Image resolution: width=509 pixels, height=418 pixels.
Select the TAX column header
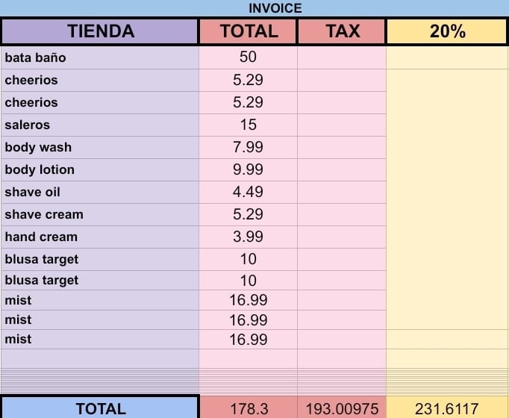(x=342, y=31)
